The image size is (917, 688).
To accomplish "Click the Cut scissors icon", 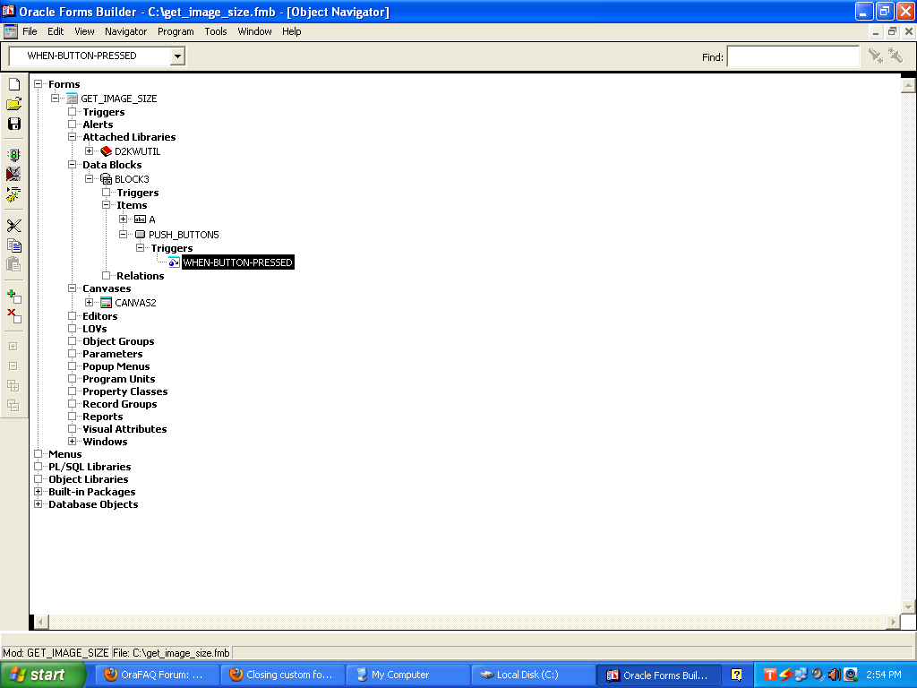I will coord(13,226).
